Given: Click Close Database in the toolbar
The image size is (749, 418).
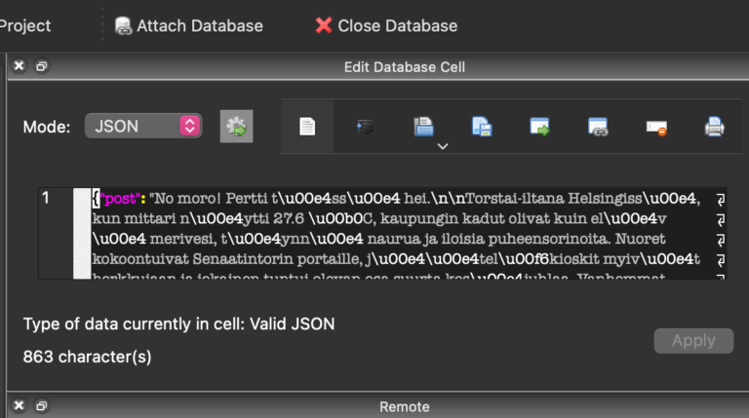Looking at the screenshot, I should coord(386,25).
